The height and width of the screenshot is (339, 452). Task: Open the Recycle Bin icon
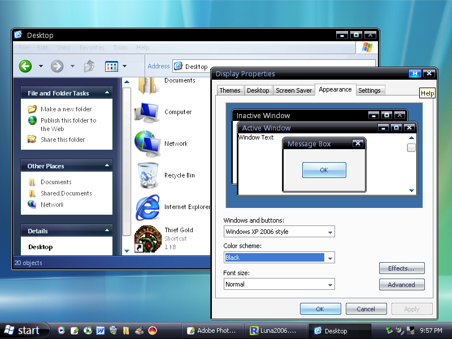pyautogui.click(x=148, y=175)
